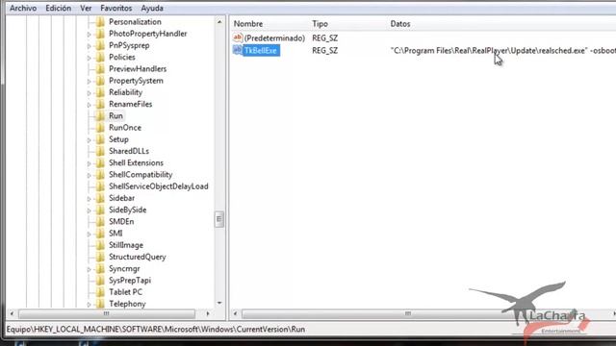Click the SMDEn folder icon
The height and width of the screenshot is (346, 616).
(100, 222)
